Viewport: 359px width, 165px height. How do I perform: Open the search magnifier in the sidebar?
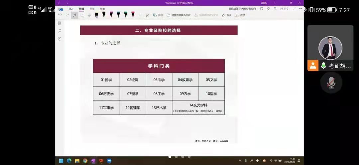point(60,31)
